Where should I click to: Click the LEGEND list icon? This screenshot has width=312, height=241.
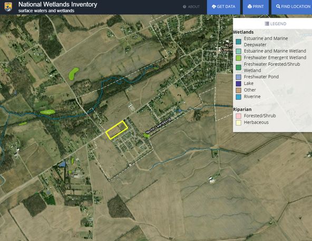267,24
